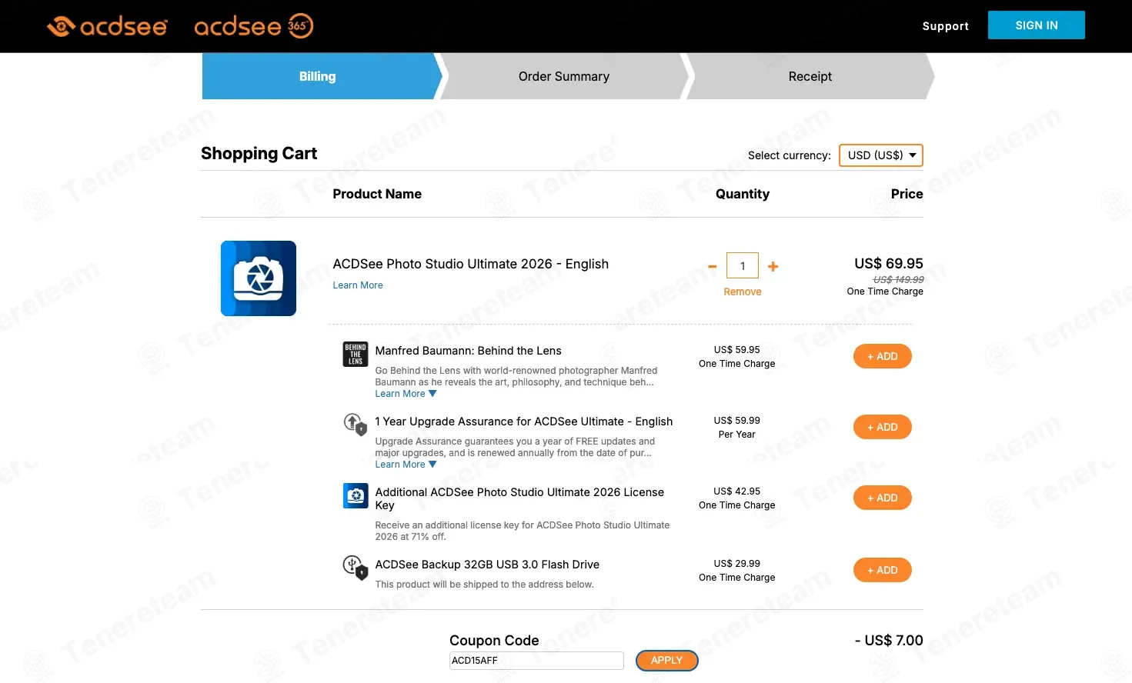This screenshot has height=683, width=1132.
Task: Remove ACDSee Photo Studio Ultimate from cart
Action: click(743, 292)
